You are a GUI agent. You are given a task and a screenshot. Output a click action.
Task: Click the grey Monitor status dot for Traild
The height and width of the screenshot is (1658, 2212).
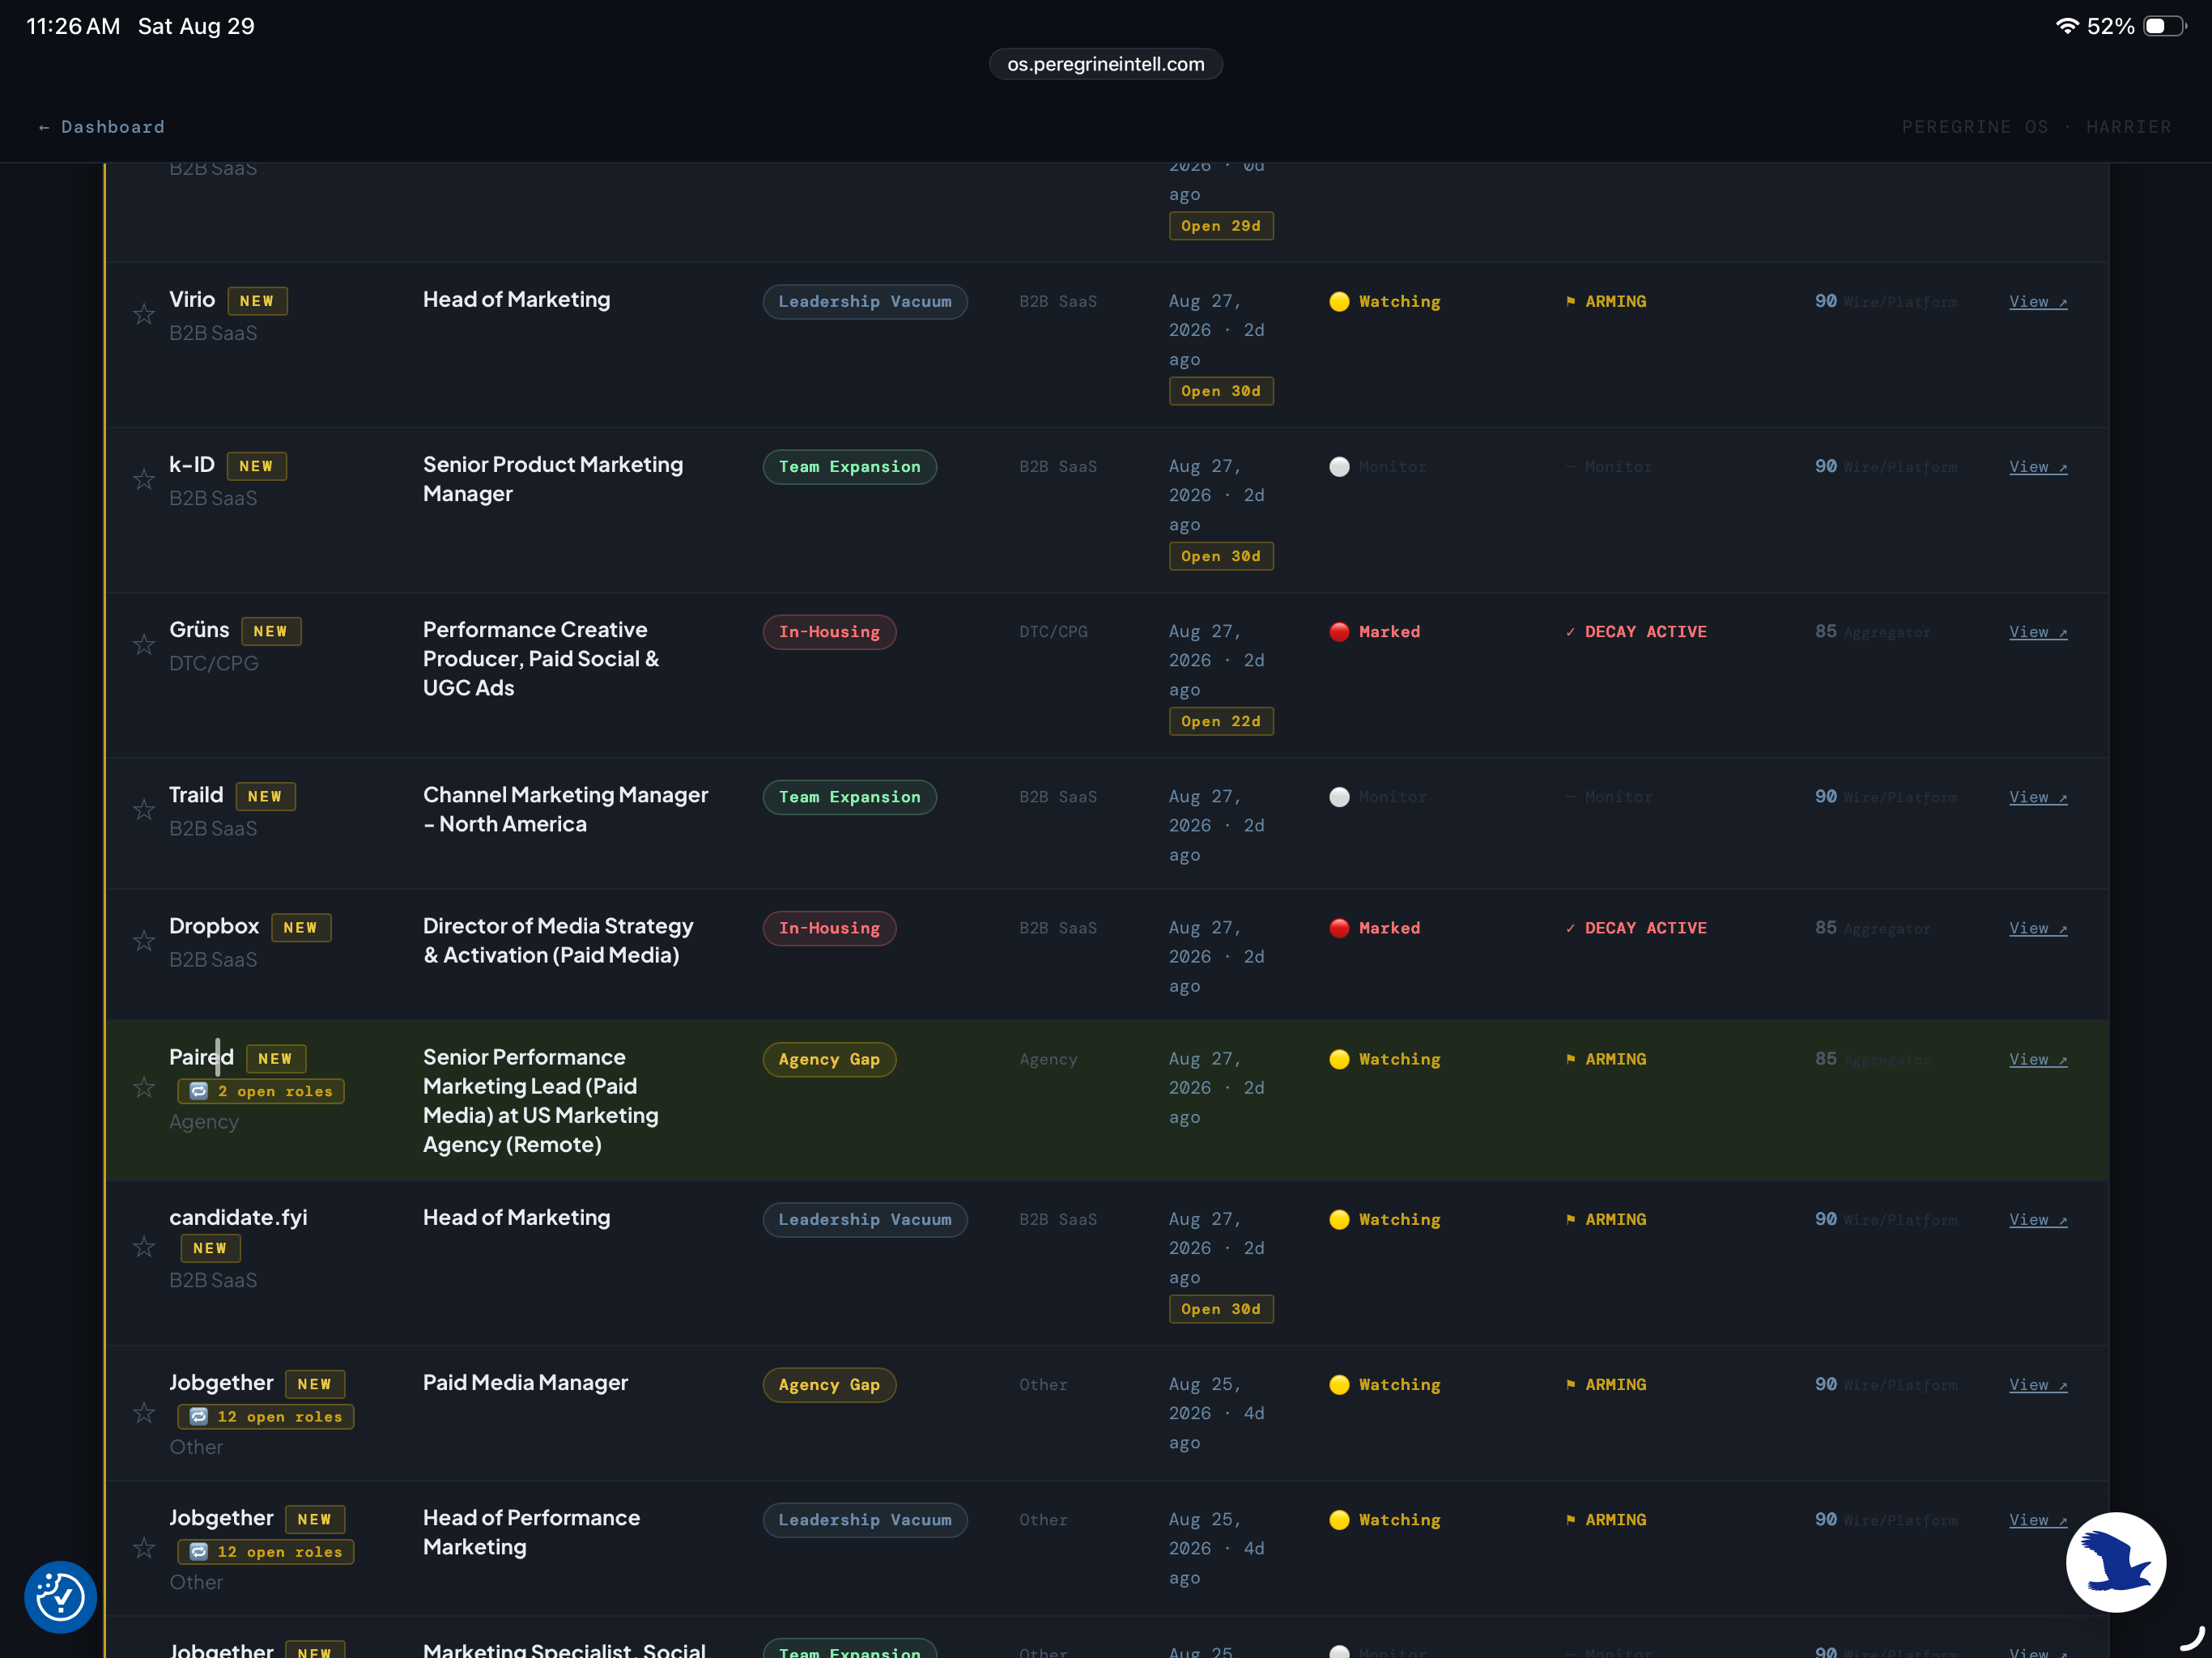click(x=1339, y=797)
